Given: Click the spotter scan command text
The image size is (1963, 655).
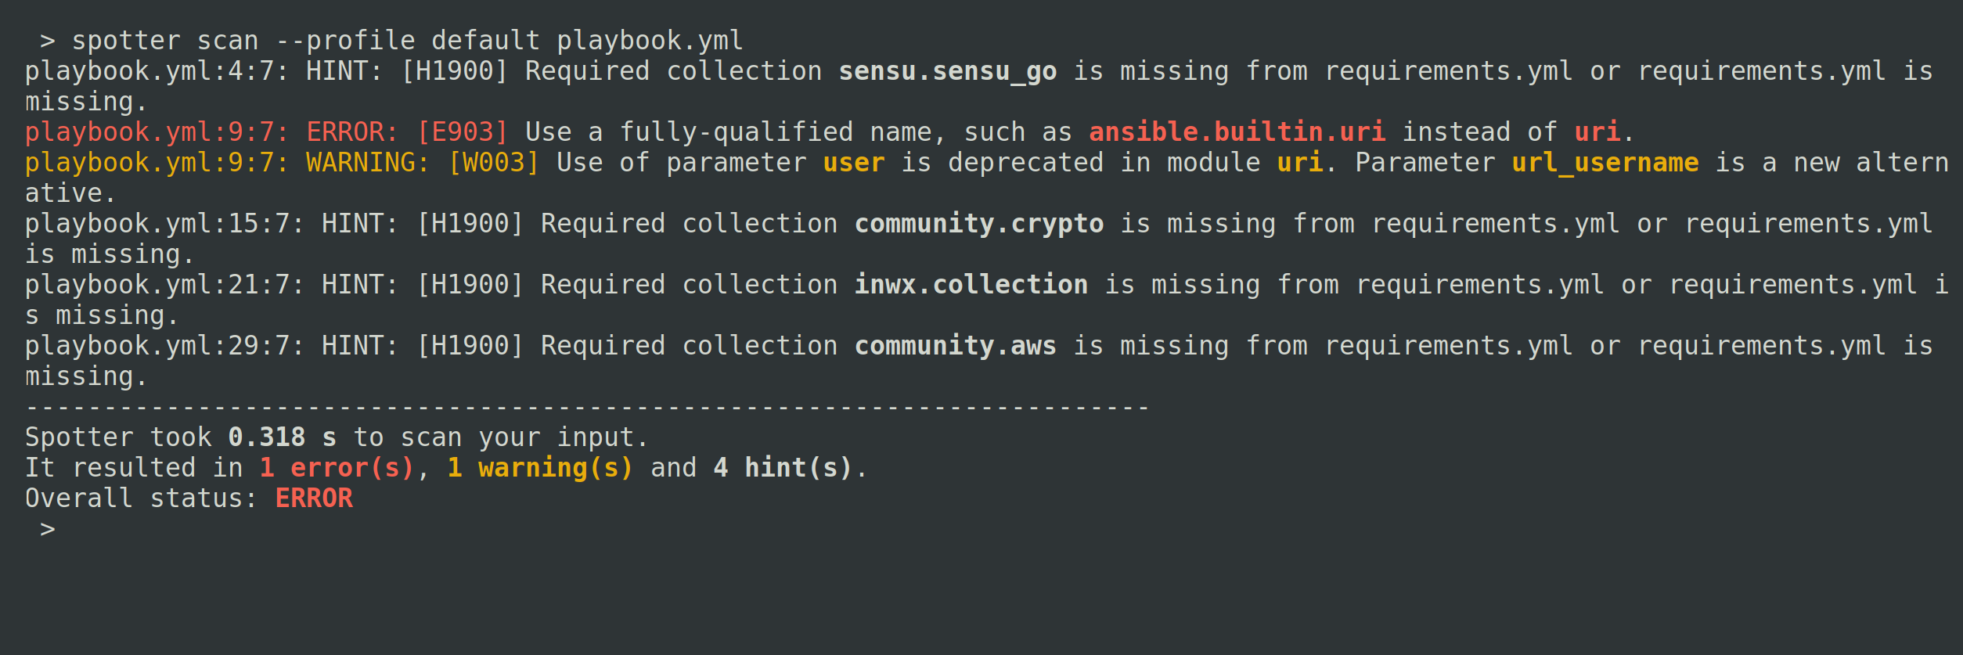Looking at the screenshot, I should coord(407,41).
